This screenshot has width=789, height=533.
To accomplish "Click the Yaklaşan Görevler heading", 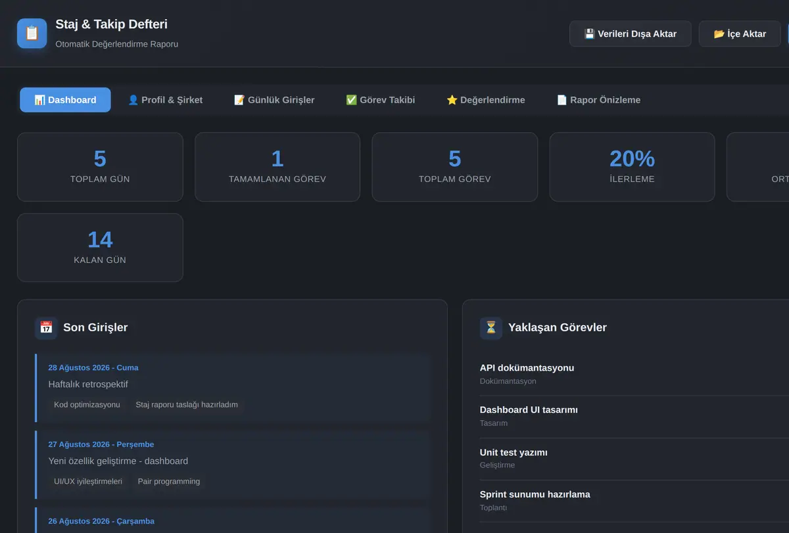I will pyautogui.click(x=558, y=327).
